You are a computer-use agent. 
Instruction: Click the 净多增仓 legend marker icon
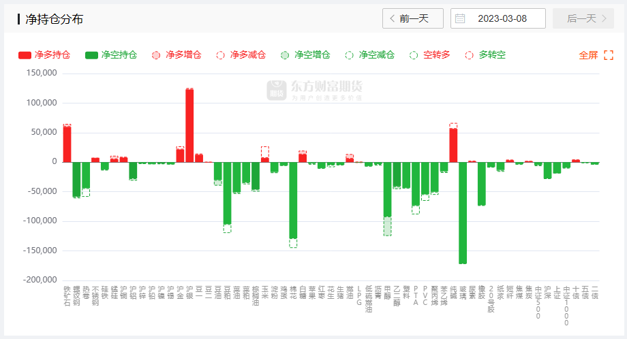point(156,55)
